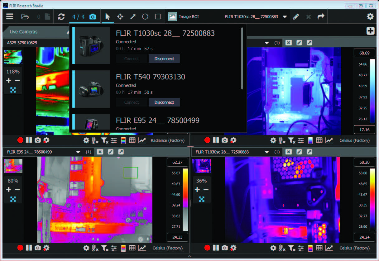379x261 pixels.
Task: Click the E95 thumbnail preview image
Action: pyautogui.click(x=13, y=166)
